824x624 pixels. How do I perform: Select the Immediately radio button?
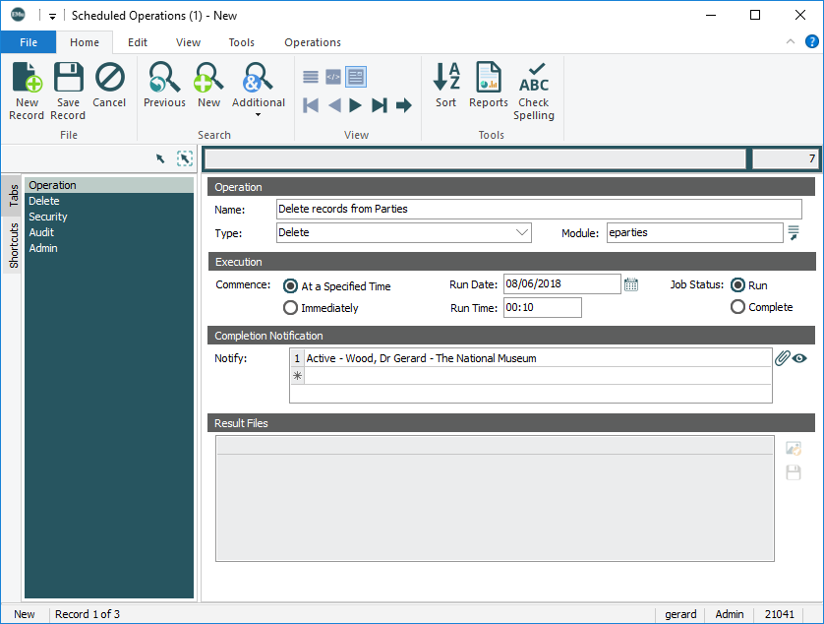pyautogui.click(x=291, y=308)
